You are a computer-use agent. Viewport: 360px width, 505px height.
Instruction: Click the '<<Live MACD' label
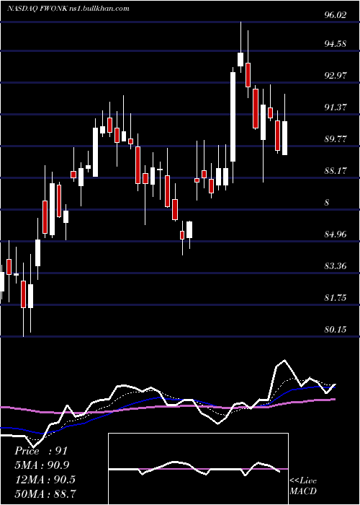pyautogui.click(x=303, y=486)
